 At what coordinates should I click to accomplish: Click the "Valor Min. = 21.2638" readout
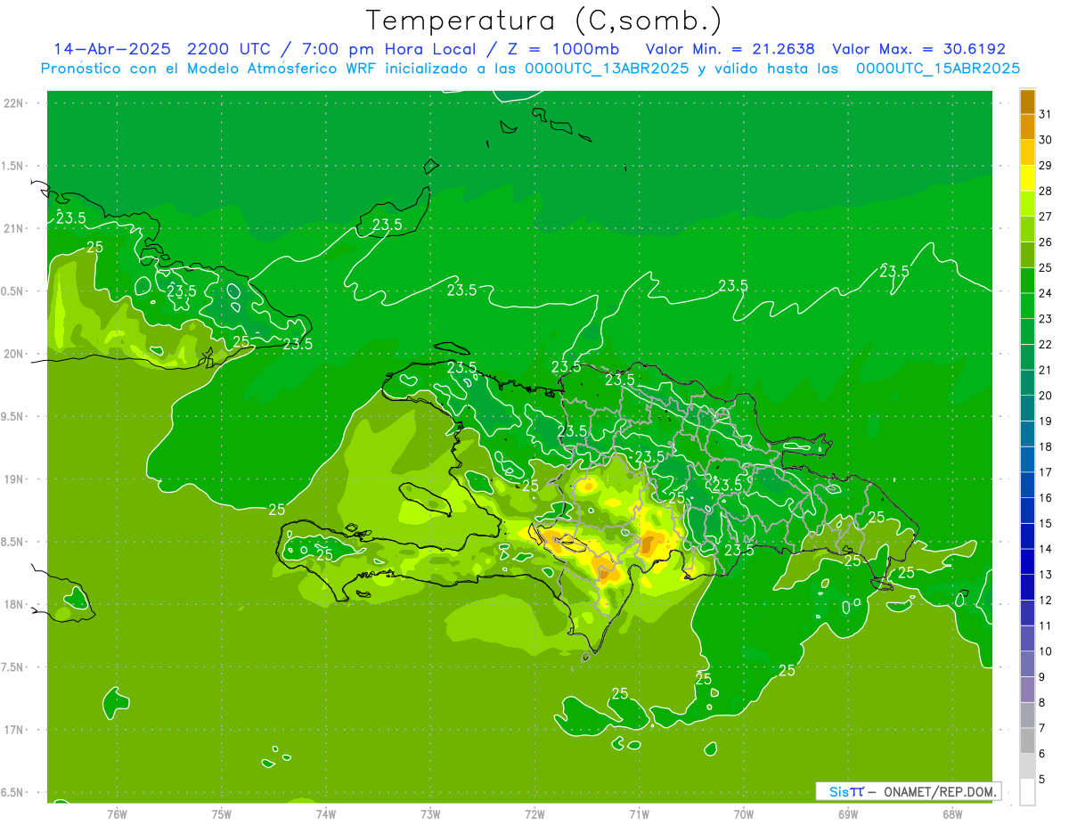730,49
